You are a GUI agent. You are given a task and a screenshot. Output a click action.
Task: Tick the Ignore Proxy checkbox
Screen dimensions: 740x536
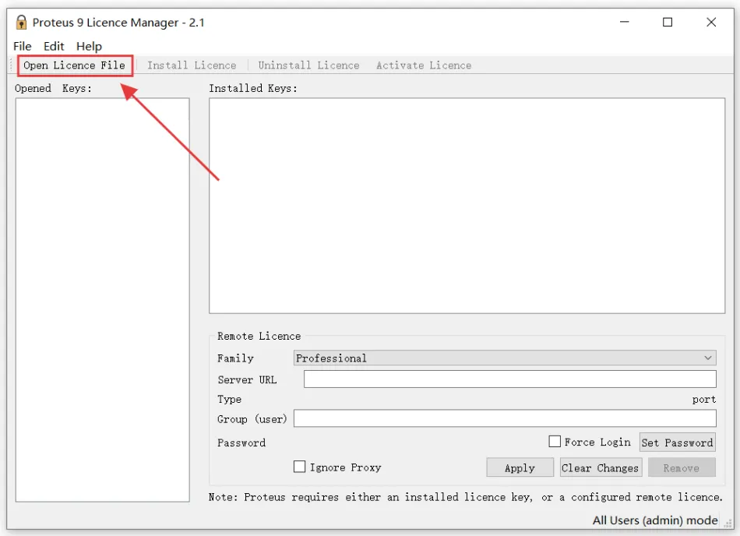click(x=299, y=467)
